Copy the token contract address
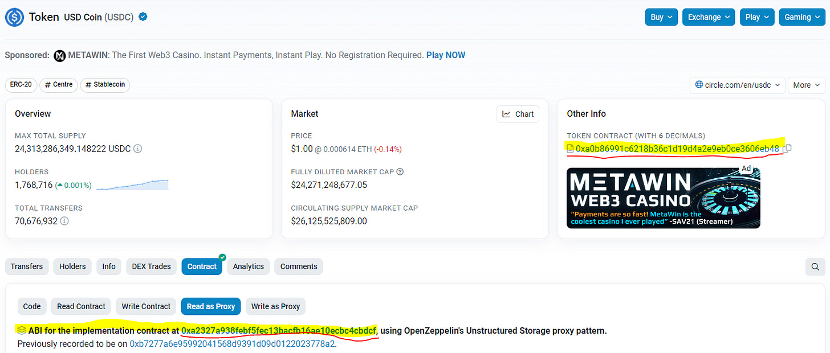830x353 pixels. click(x=787, y=149)
